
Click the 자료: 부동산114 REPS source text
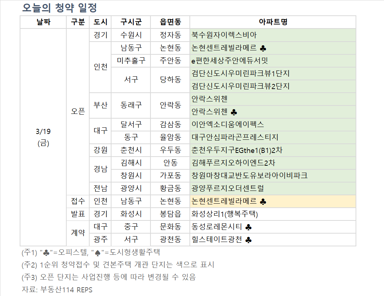[x=57, y=290]
